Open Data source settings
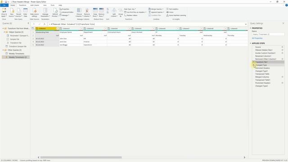The height and width of the screenshot is (162, 288). click(34, 12)
